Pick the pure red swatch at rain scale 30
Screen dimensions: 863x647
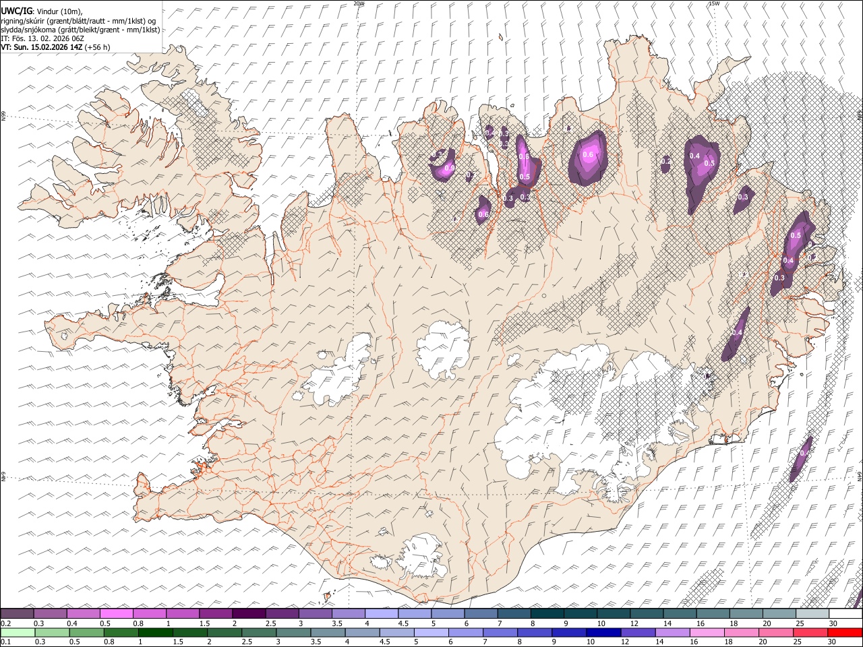pos(845,632)
